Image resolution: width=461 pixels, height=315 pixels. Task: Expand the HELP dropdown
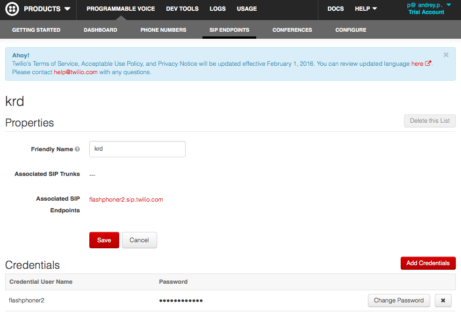click(366, 9)
